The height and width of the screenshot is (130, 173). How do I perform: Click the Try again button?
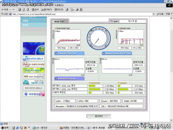pyautogui.click(x=114, y=21)
